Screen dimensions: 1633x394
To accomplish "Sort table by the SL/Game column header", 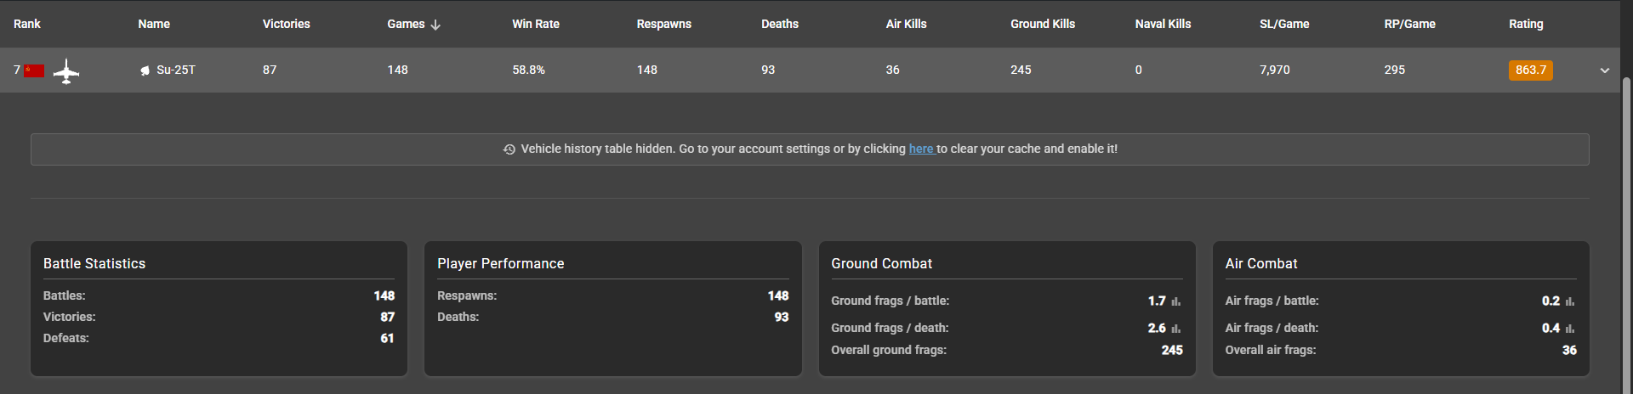I will point(1284,24).
